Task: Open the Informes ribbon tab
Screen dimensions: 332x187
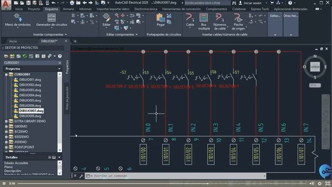Action: tap(85, 9)
